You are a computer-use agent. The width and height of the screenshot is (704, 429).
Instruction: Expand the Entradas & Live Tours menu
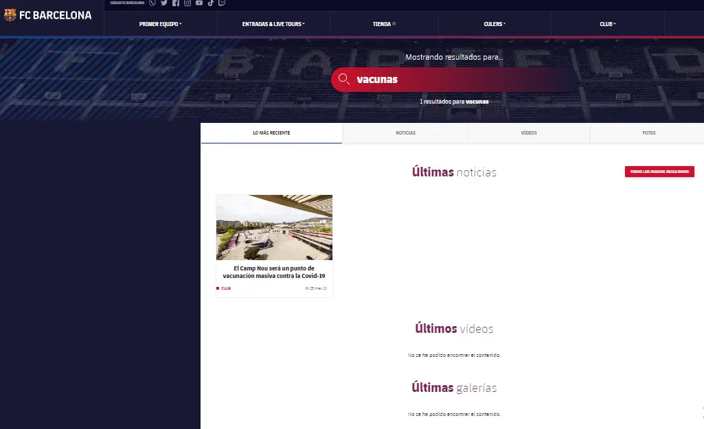pos(273,24)
